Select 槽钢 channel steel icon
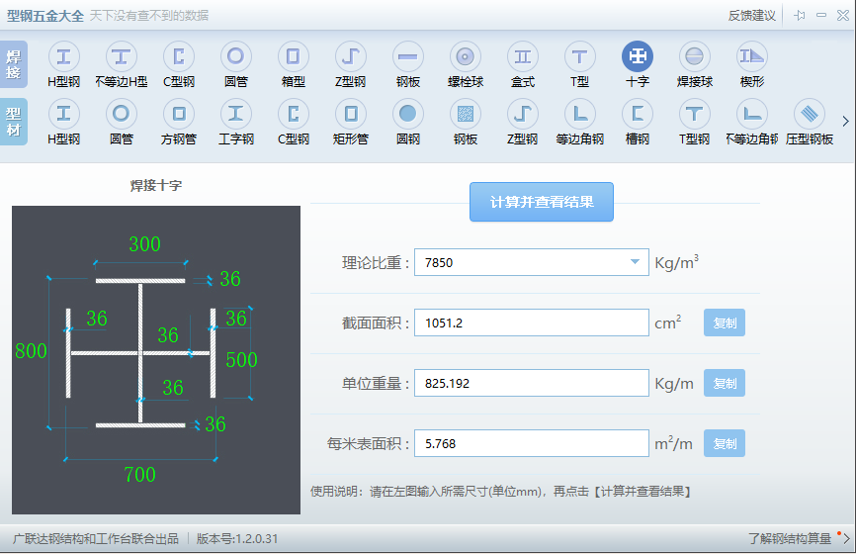 (638, 114)
